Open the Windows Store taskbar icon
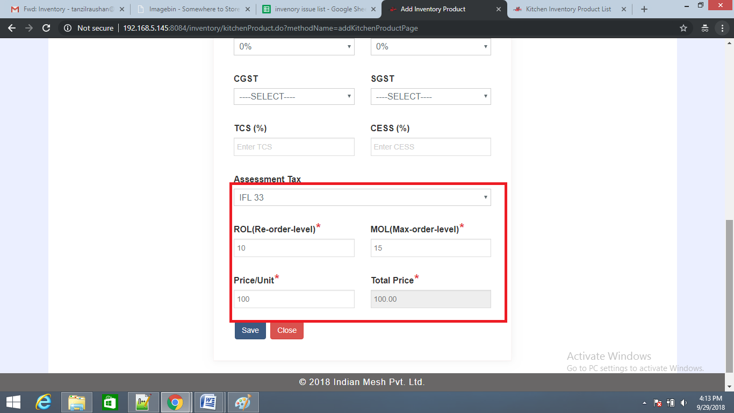The width and height of the screenshot is (734, 413). (x=110, y=402)
